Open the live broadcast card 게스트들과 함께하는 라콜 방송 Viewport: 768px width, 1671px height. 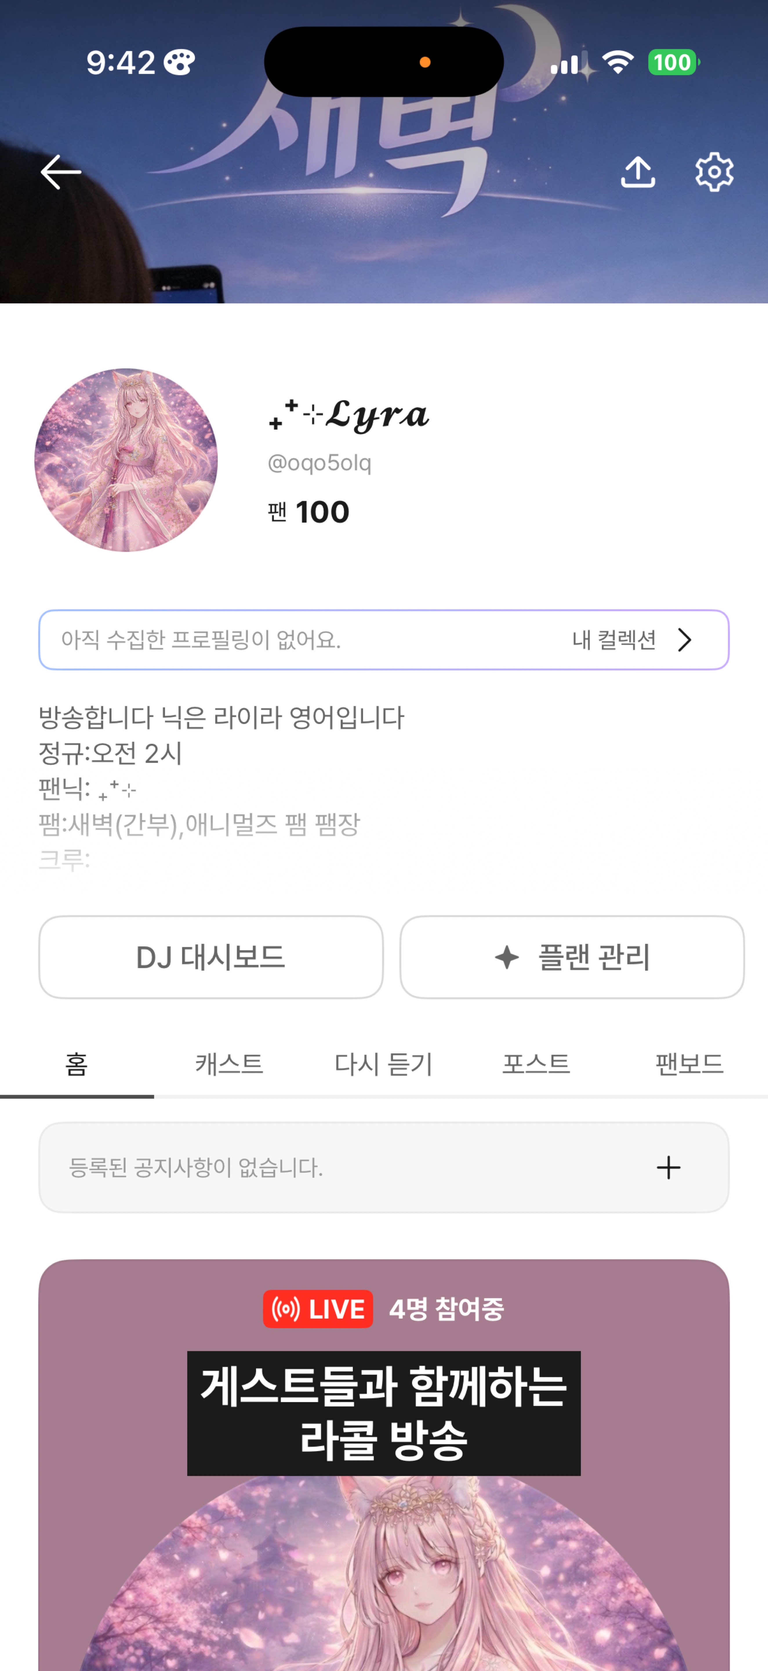[x=384, y=1460]
